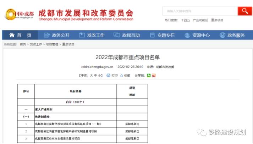
Task: Click 项目管理 in the breadcrumb
Action: point(52,44)
